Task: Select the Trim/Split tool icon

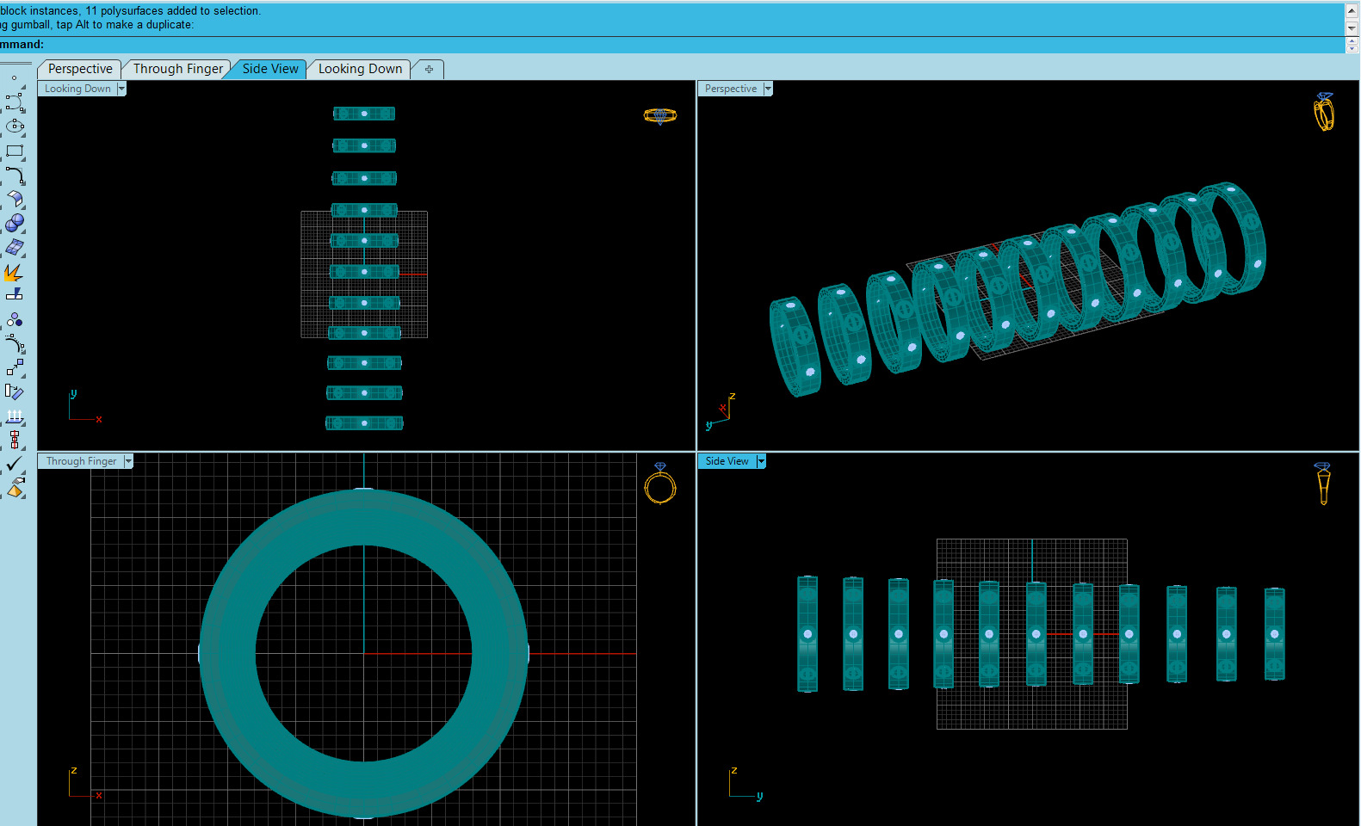Action: tap(15, 295)
